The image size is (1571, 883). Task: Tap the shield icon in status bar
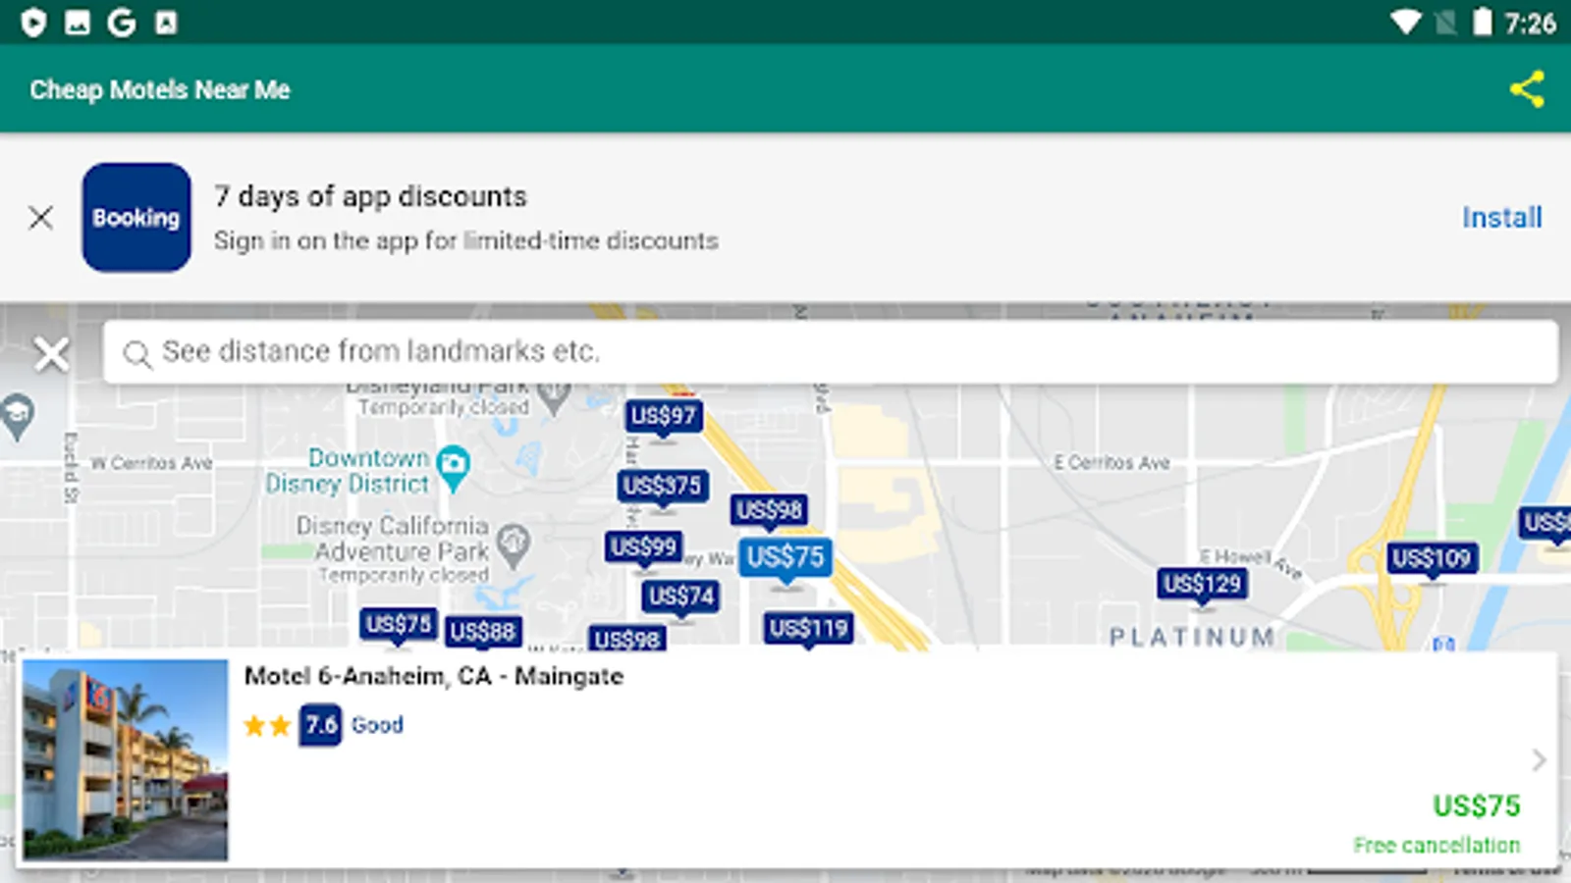click(33, 22)
